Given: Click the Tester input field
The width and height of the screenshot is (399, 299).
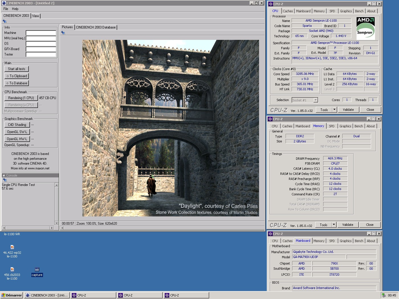Looking at the screenshot, I should click(41, 54).
